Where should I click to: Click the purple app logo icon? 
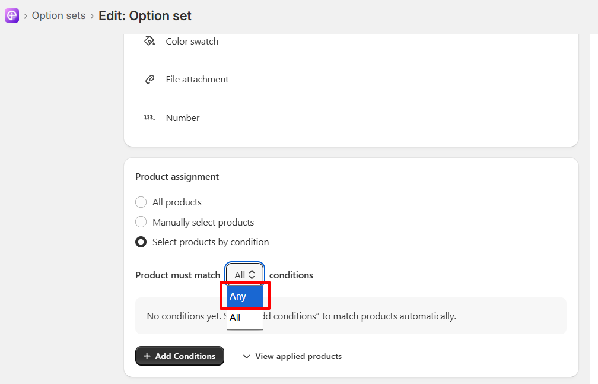12,15
